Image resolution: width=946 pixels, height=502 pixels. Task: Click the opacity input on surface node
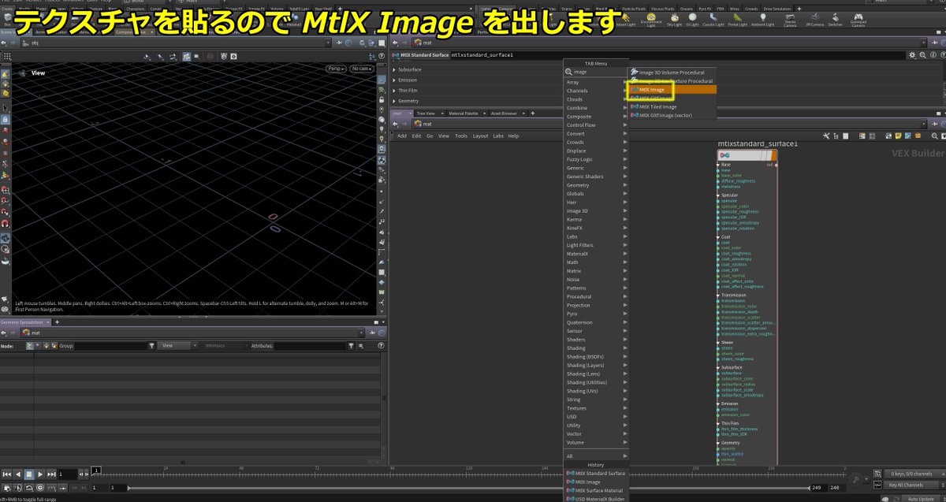click(x=728, y=448)
